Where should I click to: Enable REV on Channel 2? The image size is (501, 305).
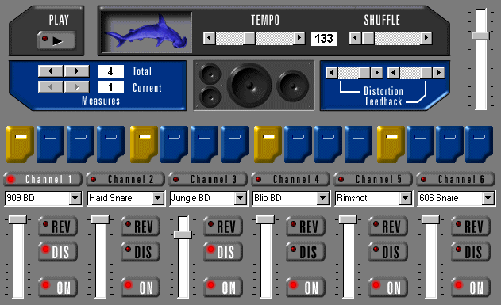pyautogui.click(x=141, y=227)
